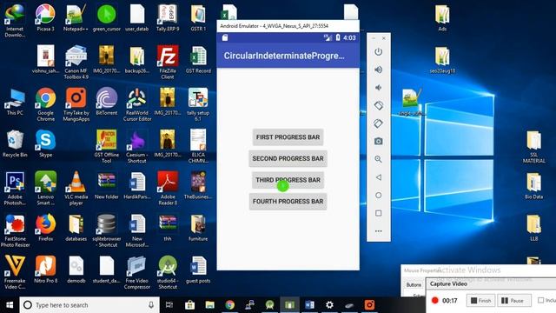Click the emulator back triangle icon
The height and width of the screenshot is (313, 556).
click(379, 177)
